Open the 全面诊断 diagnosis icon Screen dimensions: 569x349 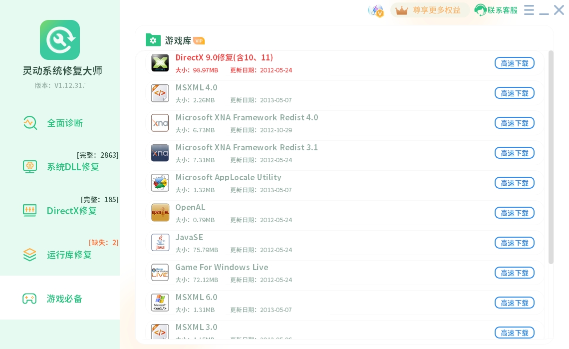tap(30, 123)
